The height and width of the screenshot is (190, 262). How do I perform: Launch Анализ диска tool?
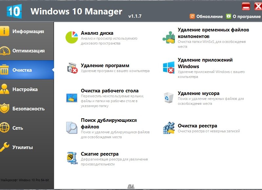pos(97,33)
